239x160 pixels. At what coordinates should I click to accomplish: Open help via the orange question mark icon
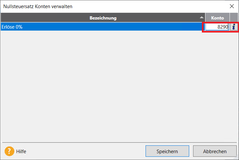coord(9,151)
